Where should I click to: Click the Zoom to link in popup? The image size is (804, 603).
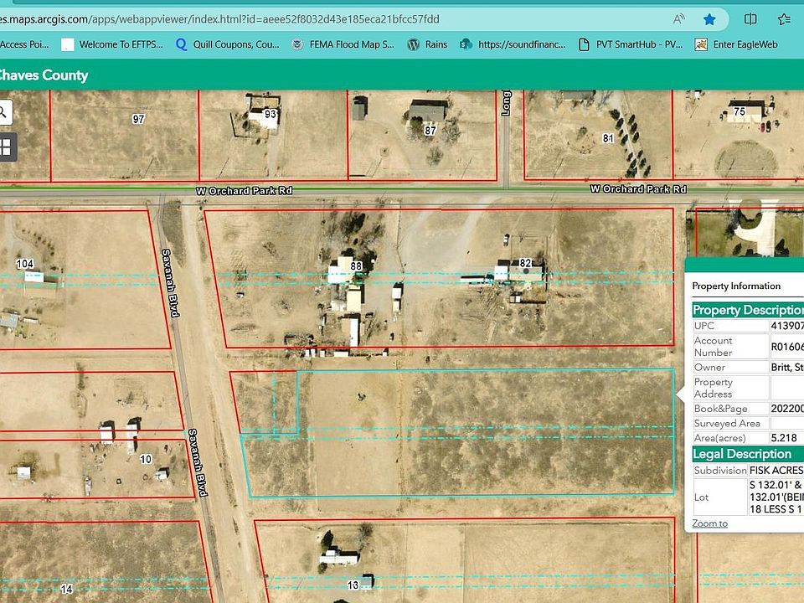(709, 523)
